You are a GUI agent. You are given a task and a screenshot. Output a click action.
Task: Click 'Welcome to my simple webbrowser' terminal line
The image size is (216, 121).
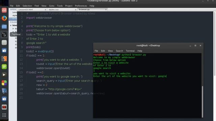coord(114,57)
